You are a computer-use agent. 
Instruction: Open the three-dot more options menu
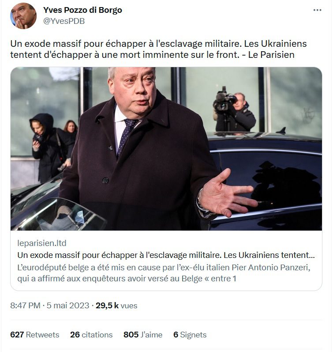click(x=317, y=10)
